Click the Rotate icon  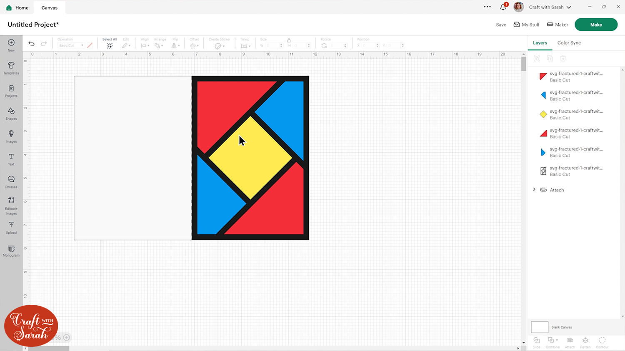[x=324, y=46]
